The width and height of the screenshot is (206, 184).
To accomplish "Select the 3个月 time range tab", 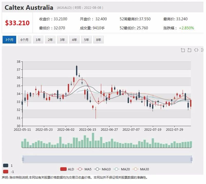I will coord(9,40).
